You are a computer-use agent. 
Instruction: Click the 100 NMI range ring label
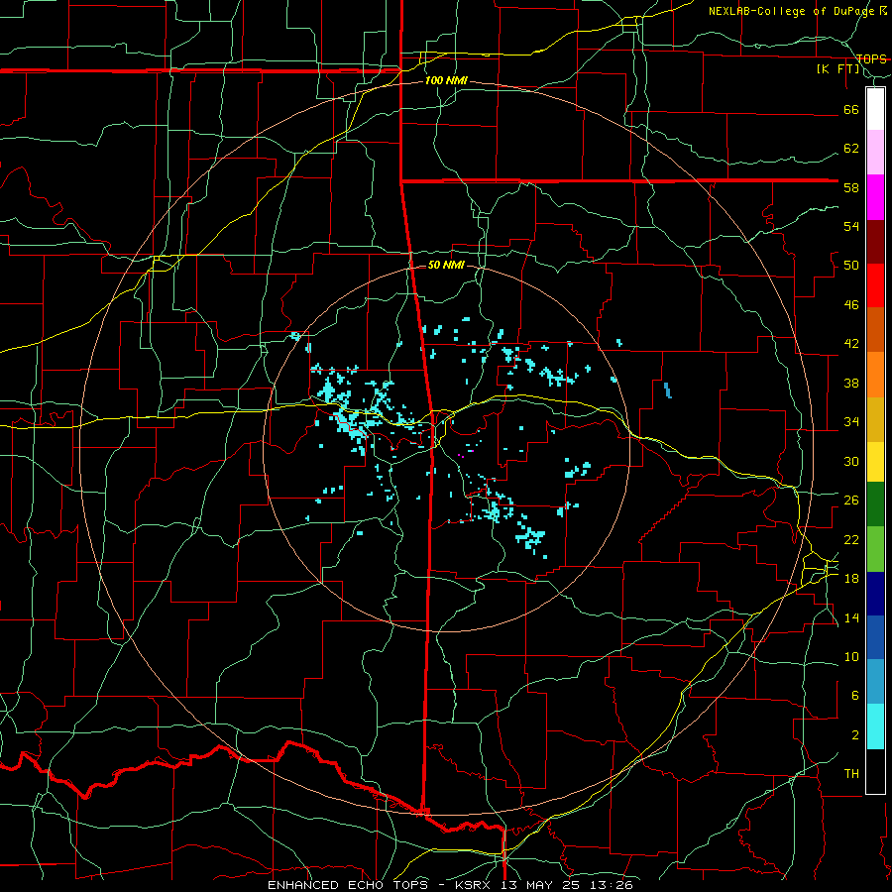[x=446, y=81]
